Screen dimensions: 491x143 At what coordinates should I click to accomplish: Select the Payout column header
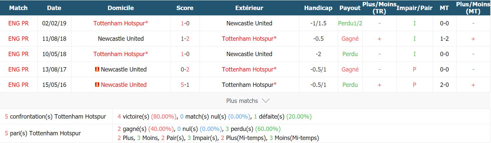350,8
